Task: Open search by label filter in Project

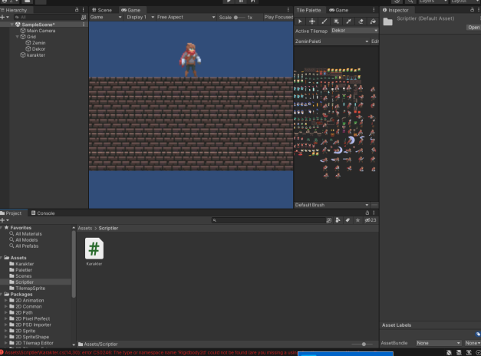Action: pyautogui.click(x=348, y=220)
